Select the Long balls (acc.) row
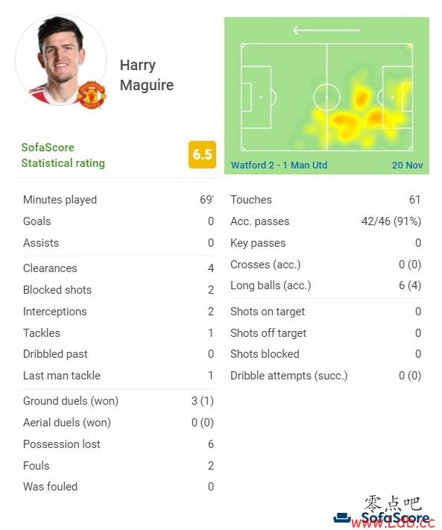The height and width of the screenshot is (530, 442). 326,285
